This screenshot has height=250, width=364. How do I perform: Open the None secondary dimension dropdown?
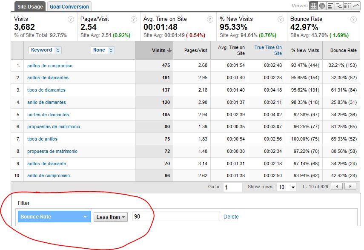tap(102, 50)
